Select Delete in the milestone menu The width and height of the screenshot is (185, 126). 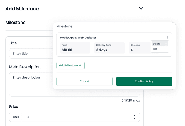coord(160,44)
